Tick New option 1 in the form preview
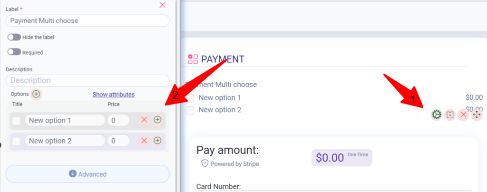The width and height of the screenshot is (487, 192). pos(190,98)
